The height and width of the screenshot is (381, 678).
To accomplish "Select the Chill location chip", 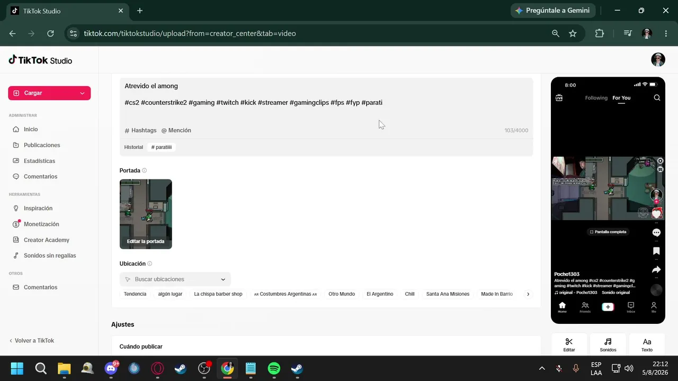I will coord(409,294).
